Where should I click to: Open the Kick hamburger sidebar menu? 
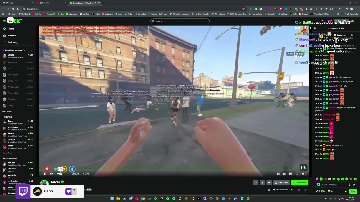[x=4, y=21]
